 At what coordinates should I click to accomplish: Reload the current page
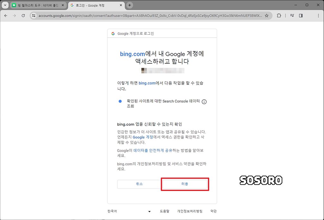[23, 15]
